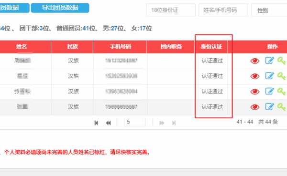The image size is (287, 176).
Task: View details via eye icon in third row
Action: 255,92
